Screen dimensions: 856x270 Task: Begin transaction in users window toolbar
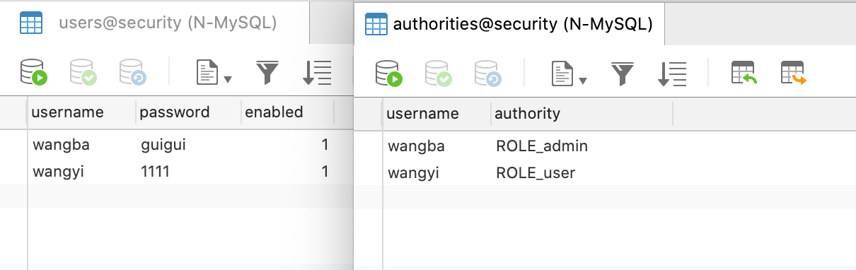tap(33, 72)
